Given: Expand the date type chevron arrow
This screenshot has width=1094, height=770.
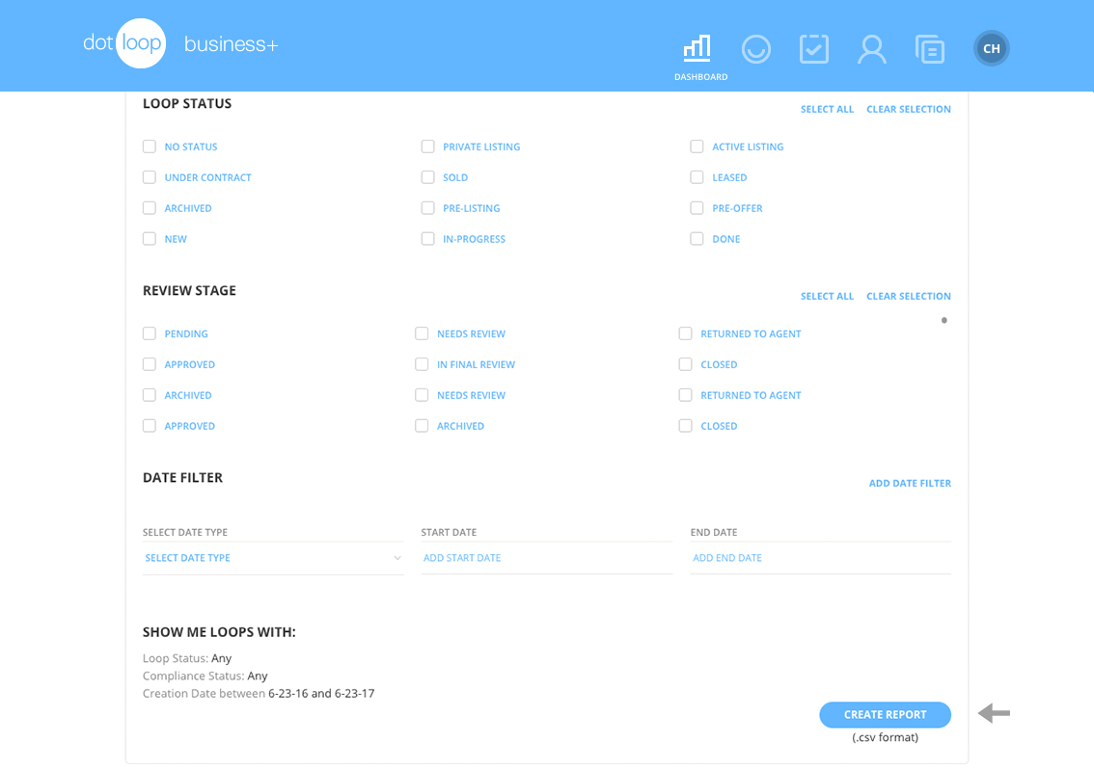Looking at the screenshot, I should coord(397,557).
